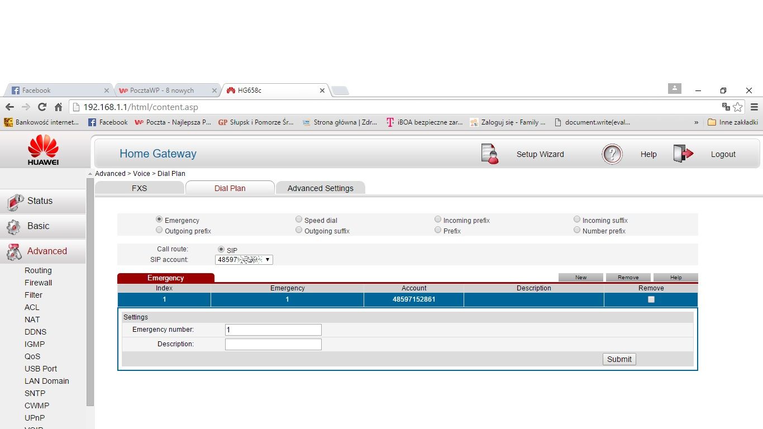Click the Logout door icon
This screenshot has width=763, height=429.
(683, 154)
